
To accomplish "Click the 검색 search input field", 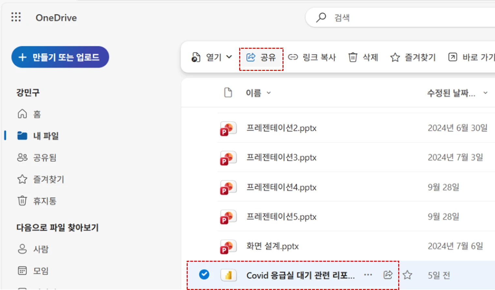I will click(407, 18).
